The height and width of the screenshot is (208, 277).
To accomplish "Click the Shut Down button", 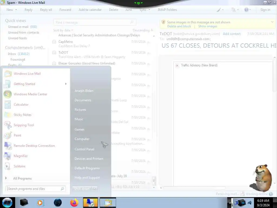I will (82, 189).
